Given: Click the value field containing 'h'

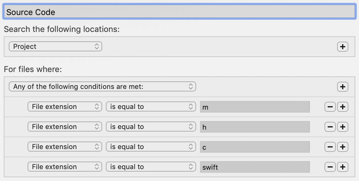Looking at the screenshot, I should click(x=255, y=127).
